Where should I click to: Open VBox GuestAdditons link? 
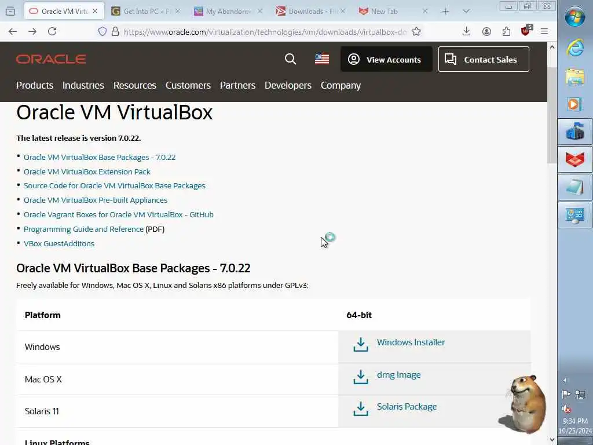(x=59, y=244)
